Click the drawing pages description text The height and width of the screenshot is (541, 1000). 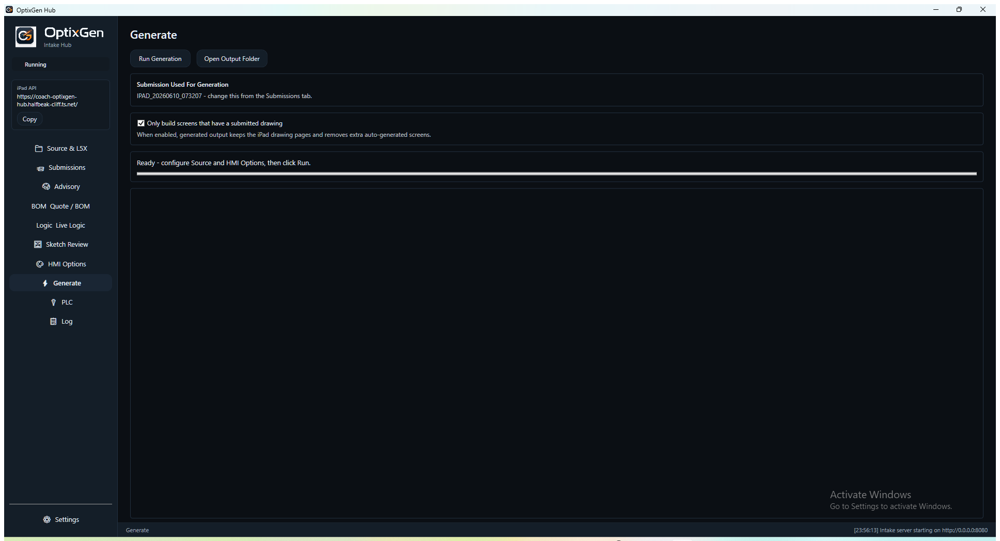(284, 135)
